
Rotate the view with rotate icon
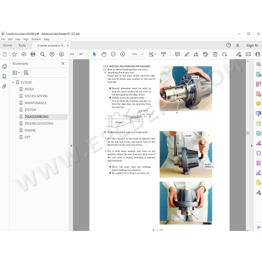coord(225,54)
